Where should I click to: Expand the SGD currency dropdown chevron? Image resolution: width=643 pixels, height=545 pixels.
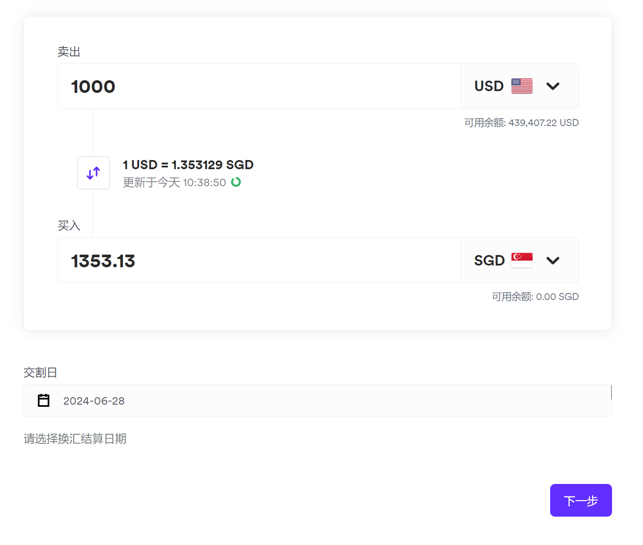coord(553,261)
